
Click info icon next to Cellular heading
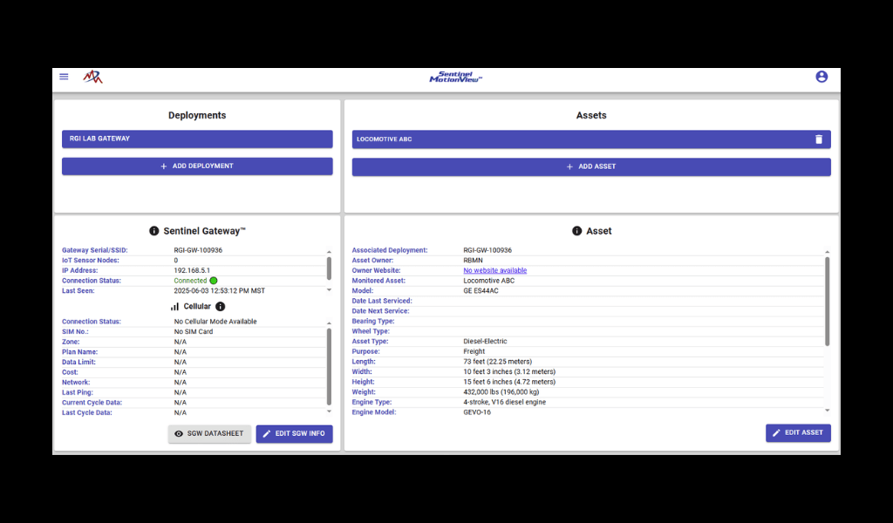pyautogui.click(x=221, y=307)
